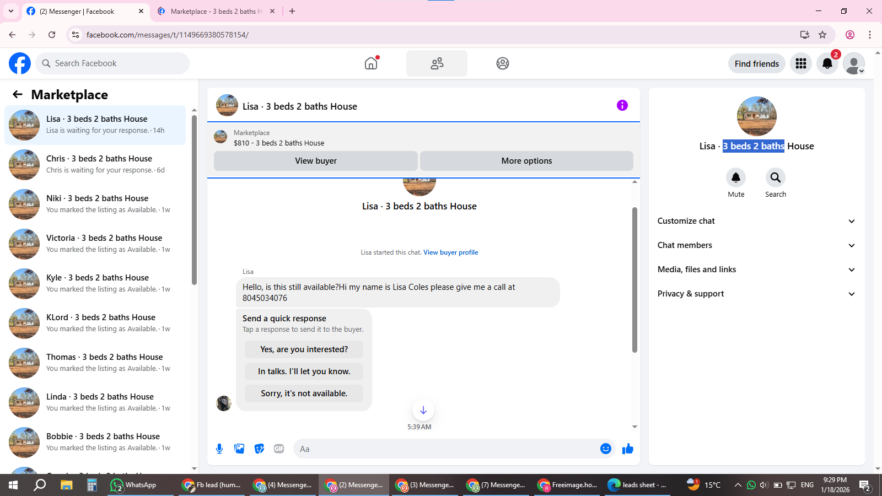The image size is (882, 496).
Task: Open Linda 3 beds 2 baths conversation
Action: pyautogui.click(x=95, y=403)
